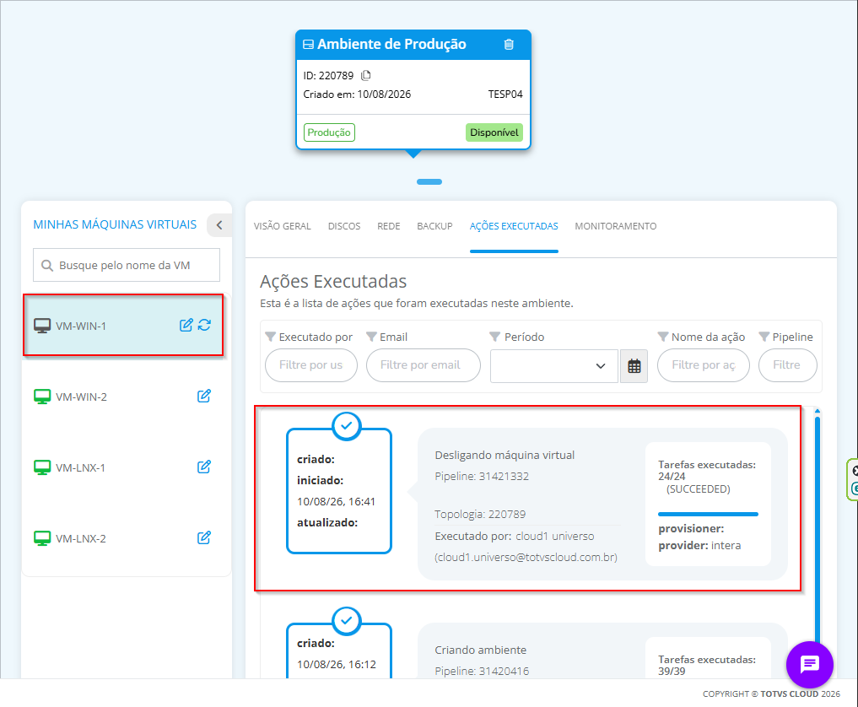Click the Executado por filter funnel icon
The image size is (858, 707).
(x=270, y=337)
